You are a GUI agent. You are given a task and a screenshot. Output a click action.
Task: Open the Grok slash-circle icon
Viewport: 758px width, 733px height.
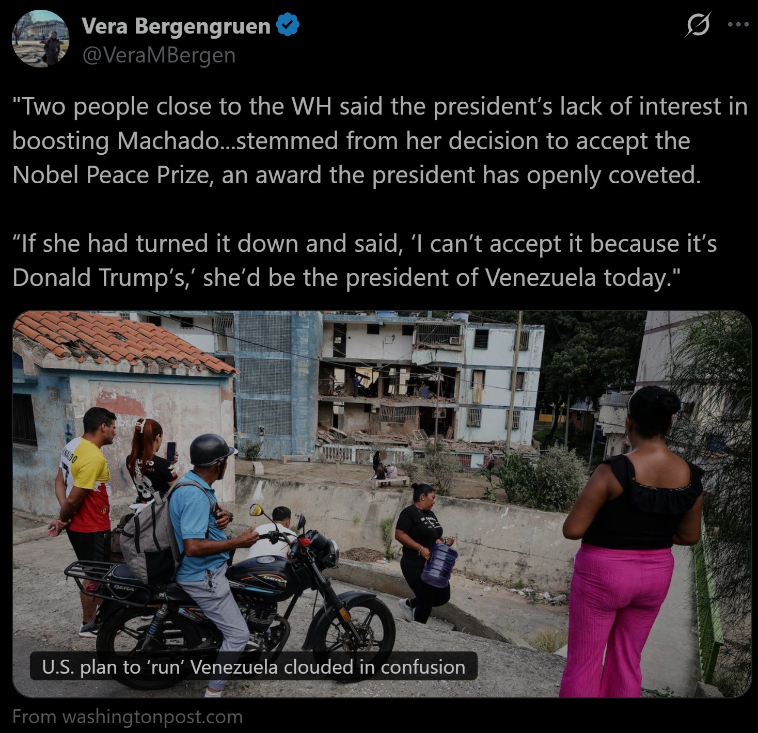pos(698,24)
